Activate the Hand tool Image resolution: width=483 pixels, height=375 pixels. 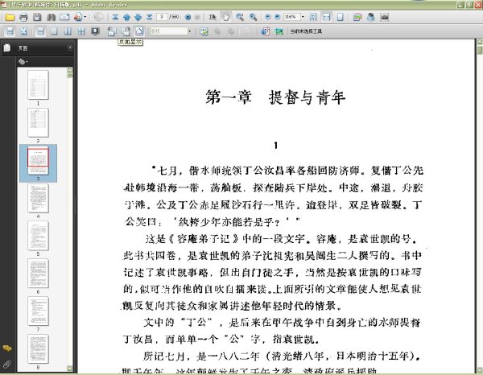click(225, 17)
